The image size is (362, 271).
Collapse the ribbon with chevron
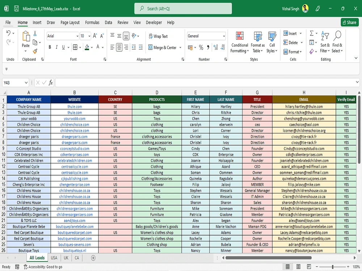tap(356, 58)
